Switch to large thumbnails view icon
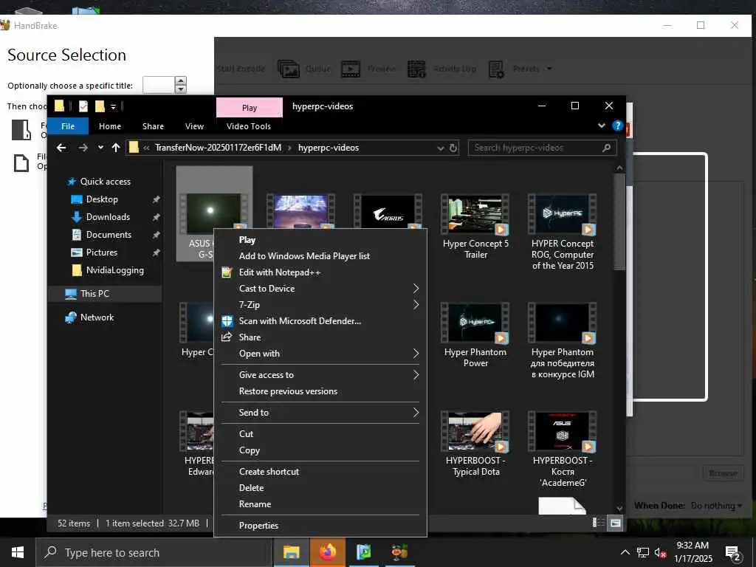 [x=615, y=523]
